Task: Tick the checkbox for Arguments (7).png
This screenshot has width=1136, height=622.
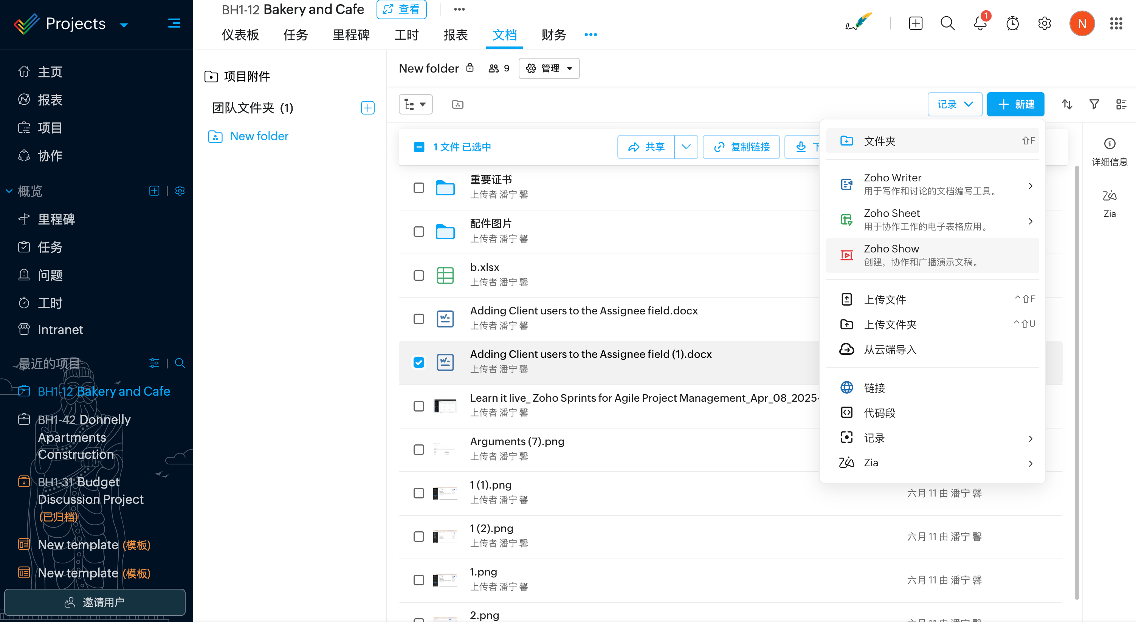Action: pos(418,450)
